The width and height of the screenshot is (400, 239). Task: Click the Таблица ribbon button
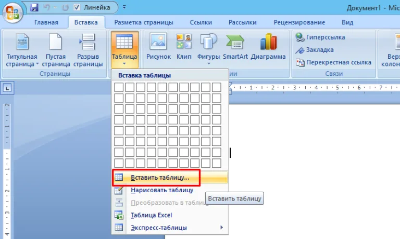pos(124,50)
